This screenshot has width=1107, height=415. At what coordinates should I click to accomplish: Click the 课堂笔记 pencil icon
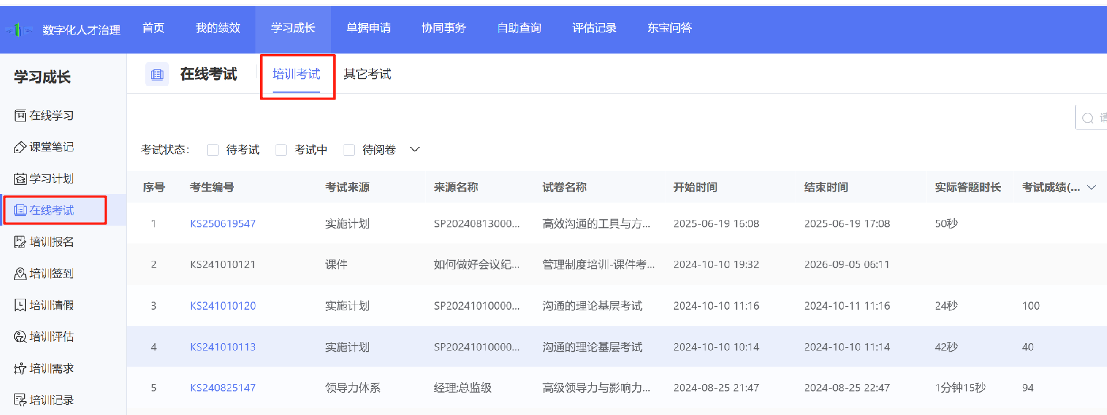coord(20,147)
